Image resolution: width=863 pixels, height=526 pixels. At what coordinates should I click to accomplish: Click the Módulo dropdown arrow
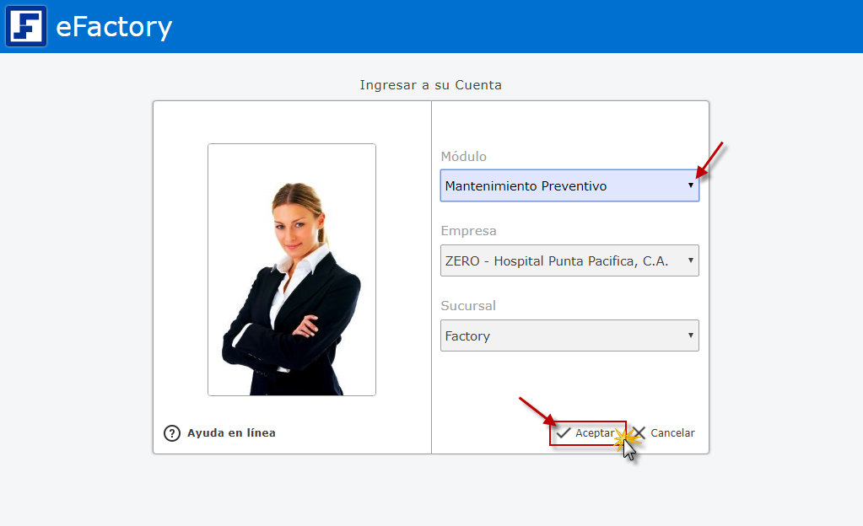(691, 185)
